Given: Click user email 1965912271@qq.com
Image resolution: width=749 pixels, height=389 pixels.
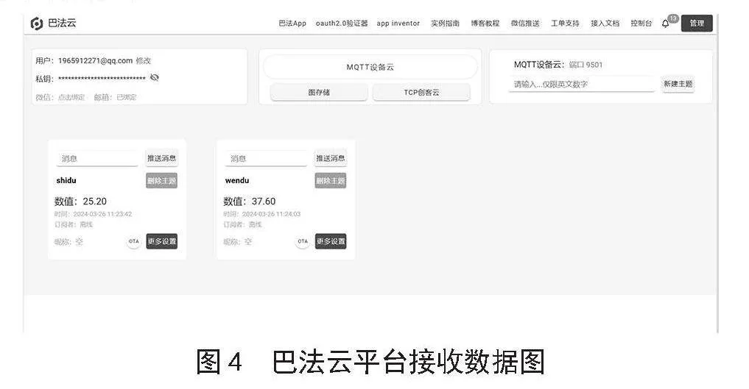Looking at the screenshot, I should click(x=96, y=60).
